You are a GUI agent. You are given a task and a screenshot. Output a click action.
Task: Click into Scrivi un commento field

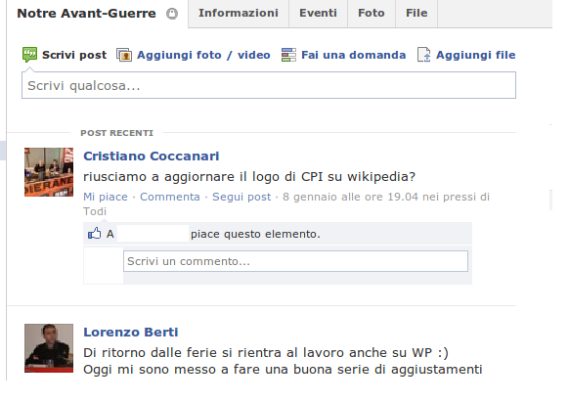coord(295,261)
